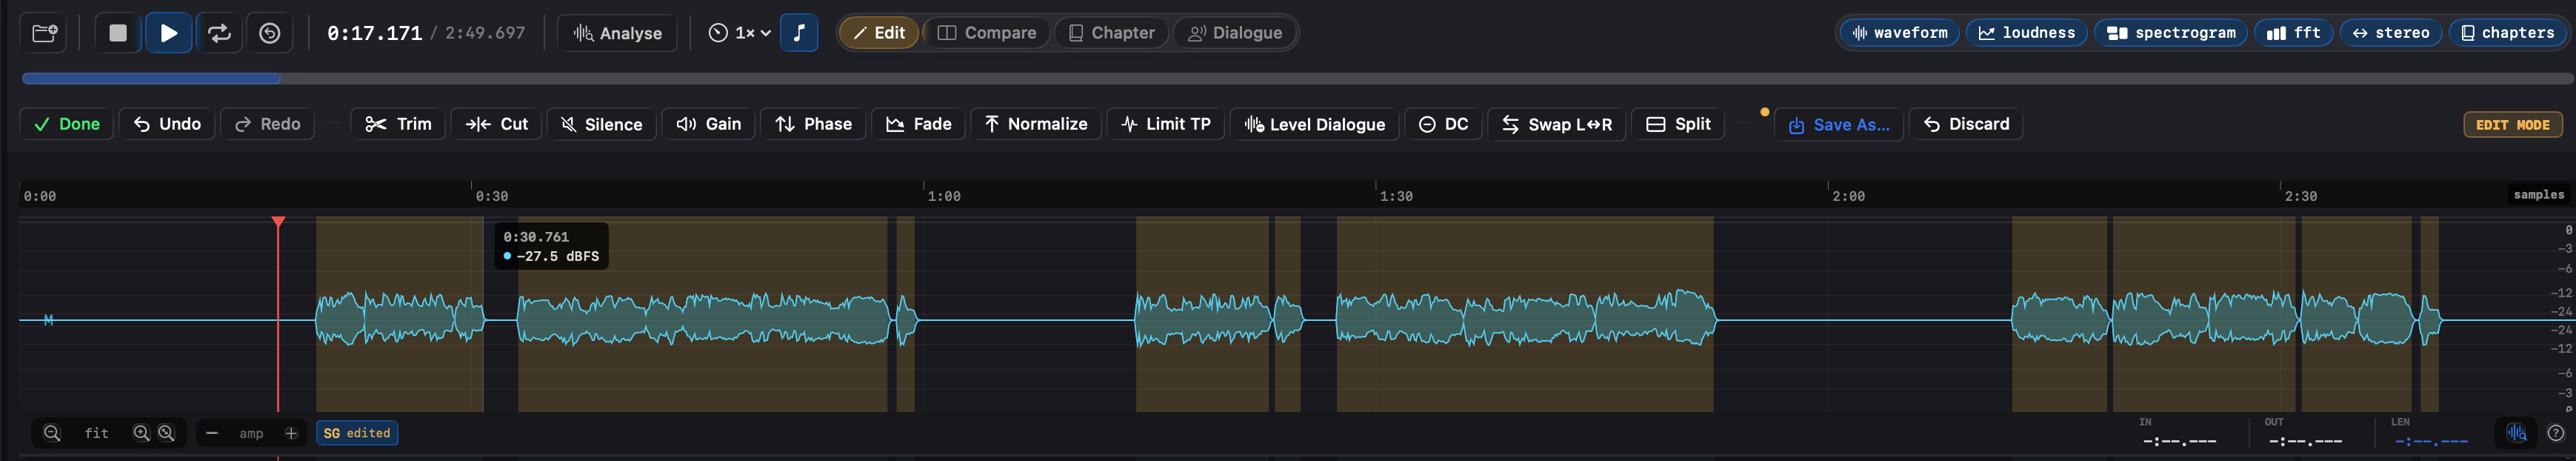The height and width of the screenshot is (461, 2576).
Task: Click the OUT time field
Action: (2305, 441)
